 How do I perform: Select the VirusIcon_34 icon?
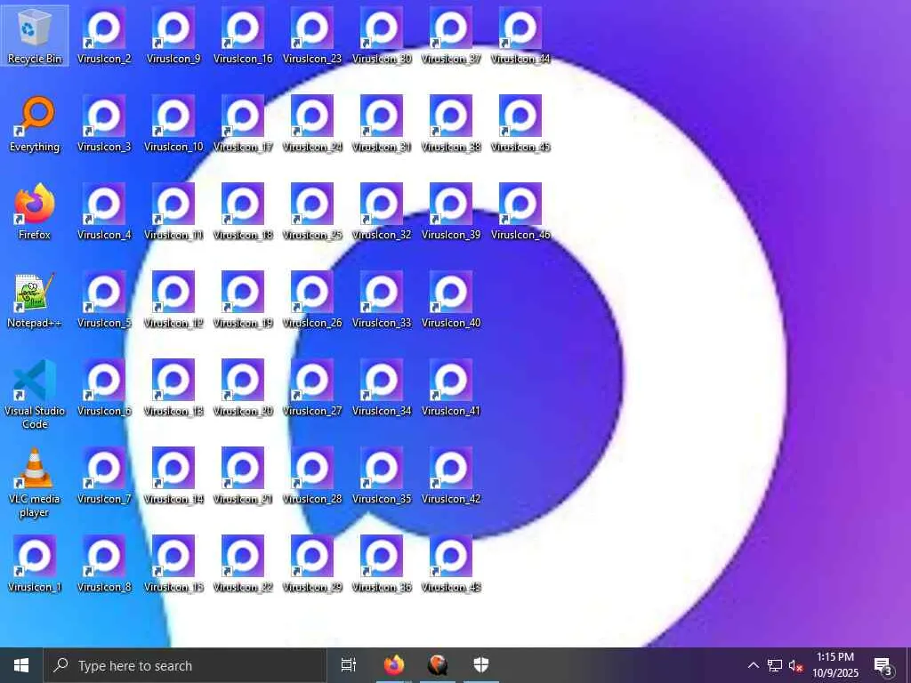[382, 388]
